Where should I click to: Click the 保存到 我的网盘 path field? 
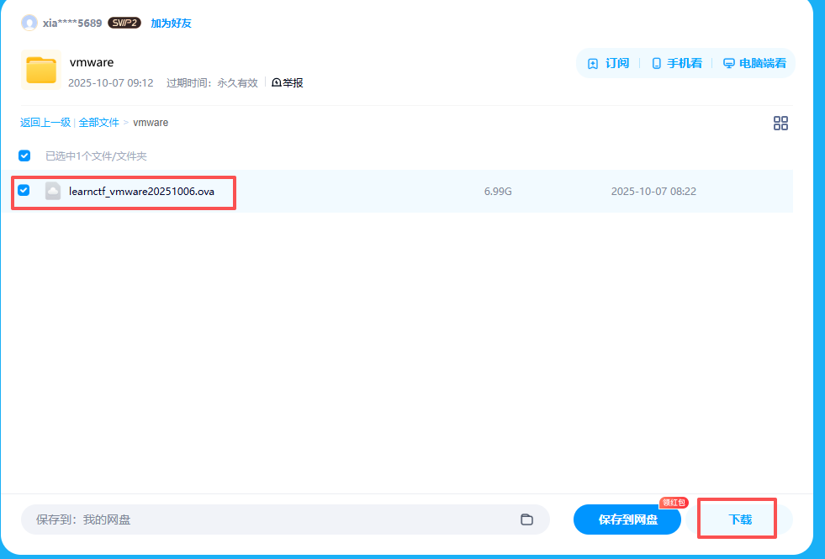[269, 519]
